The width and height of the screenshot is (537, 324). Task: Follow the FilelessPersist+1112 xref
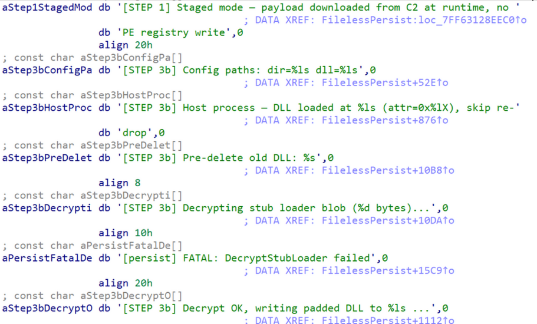coord(388,320)
